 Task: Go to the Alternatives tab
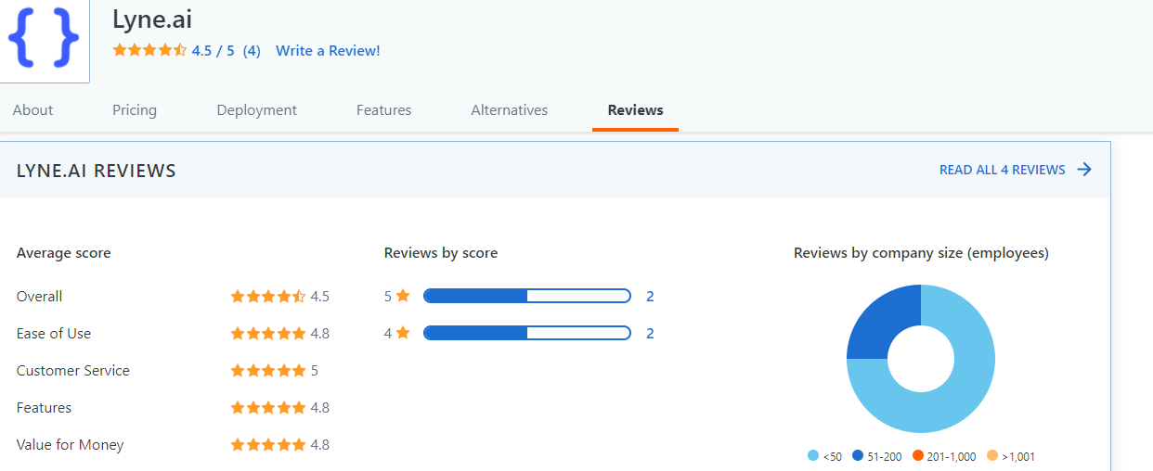point(509,109)
